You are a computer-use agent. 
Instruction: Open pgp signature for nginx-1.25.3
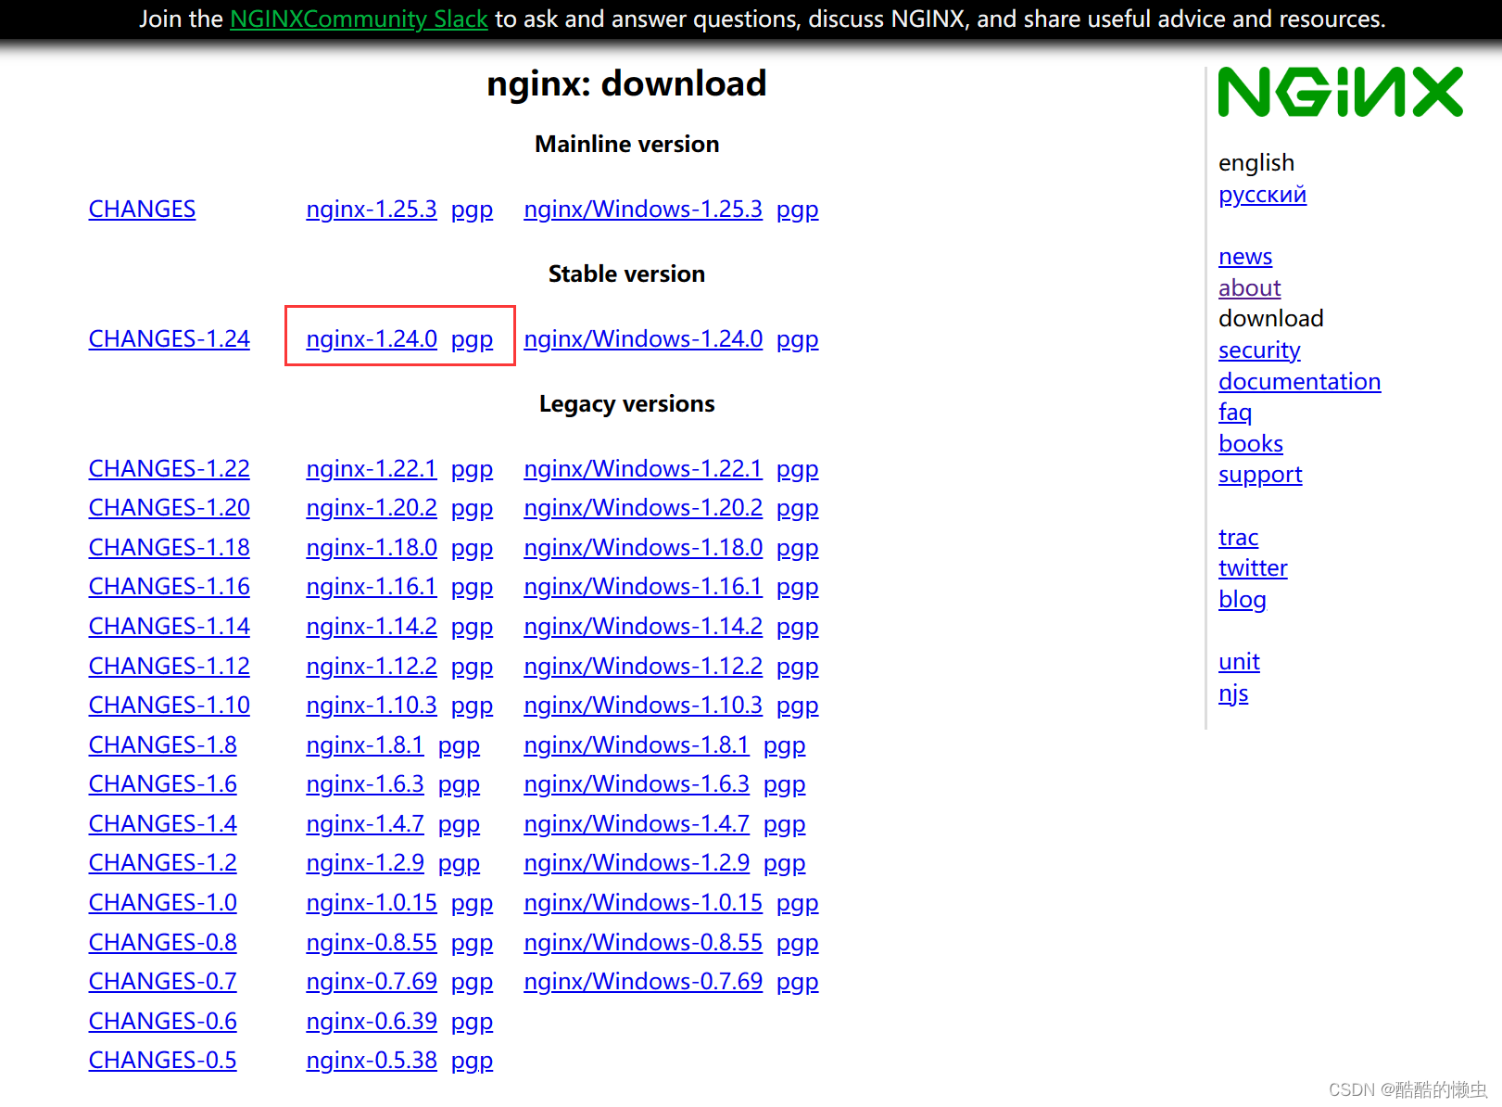[x=472, y=210]
